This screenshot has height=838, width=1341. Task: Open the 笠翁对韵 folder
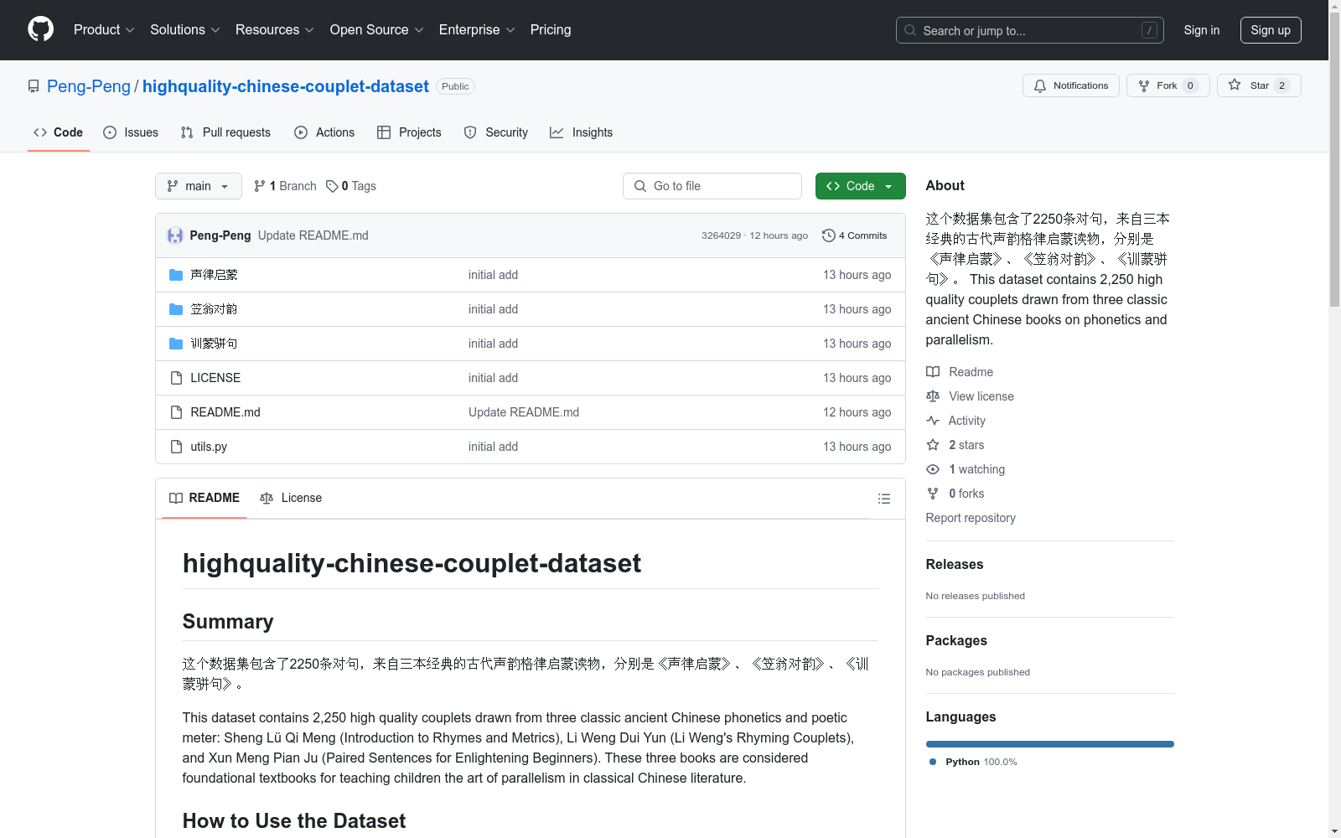(x=214, y=309)
